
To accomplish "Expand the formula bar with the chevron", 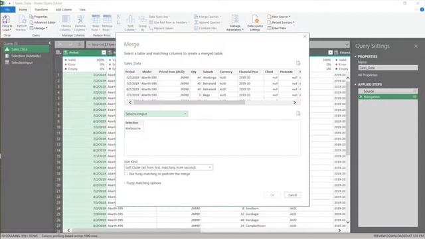I will pos(347,44).
